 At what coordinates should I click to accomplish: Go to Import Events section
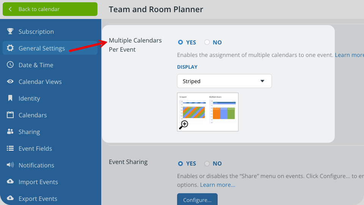click(38, 182)
